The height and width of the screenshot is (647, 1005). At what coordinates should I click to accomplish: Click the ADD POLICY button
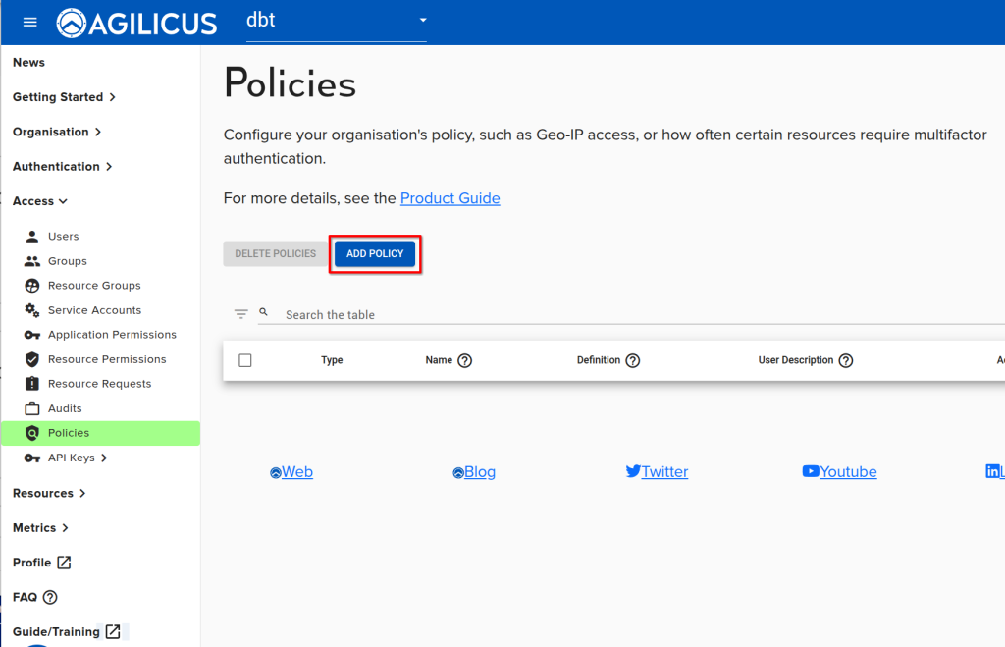(x=375, y=254)
